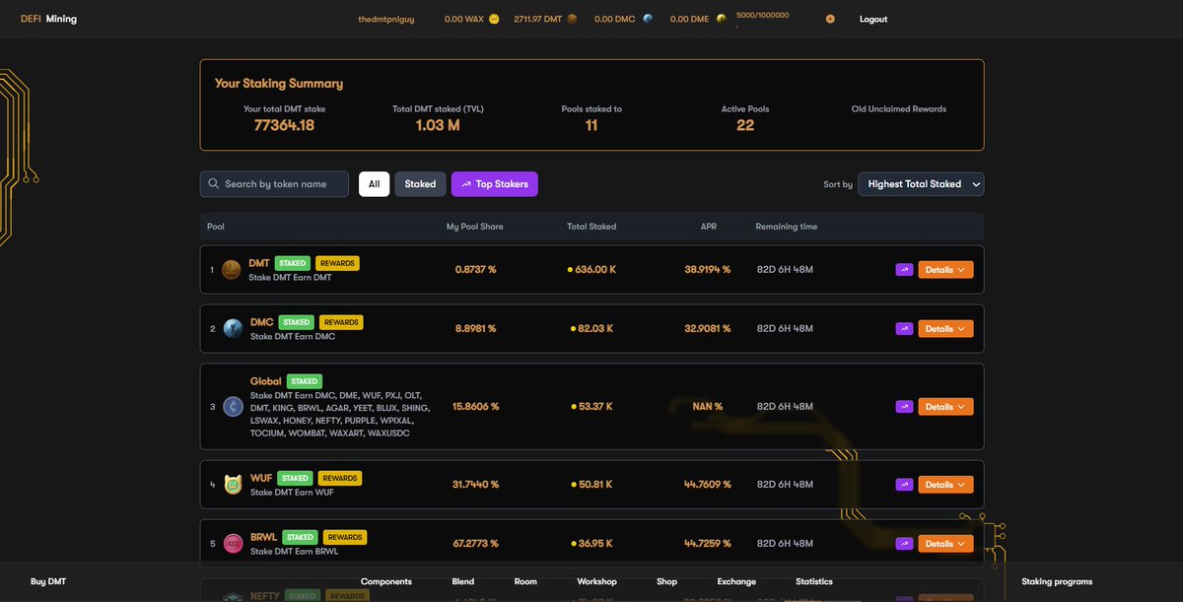Open the Highest Total Staked sort dropdown
Viewport: 1183px width, 602px height.
click(920, 183)
